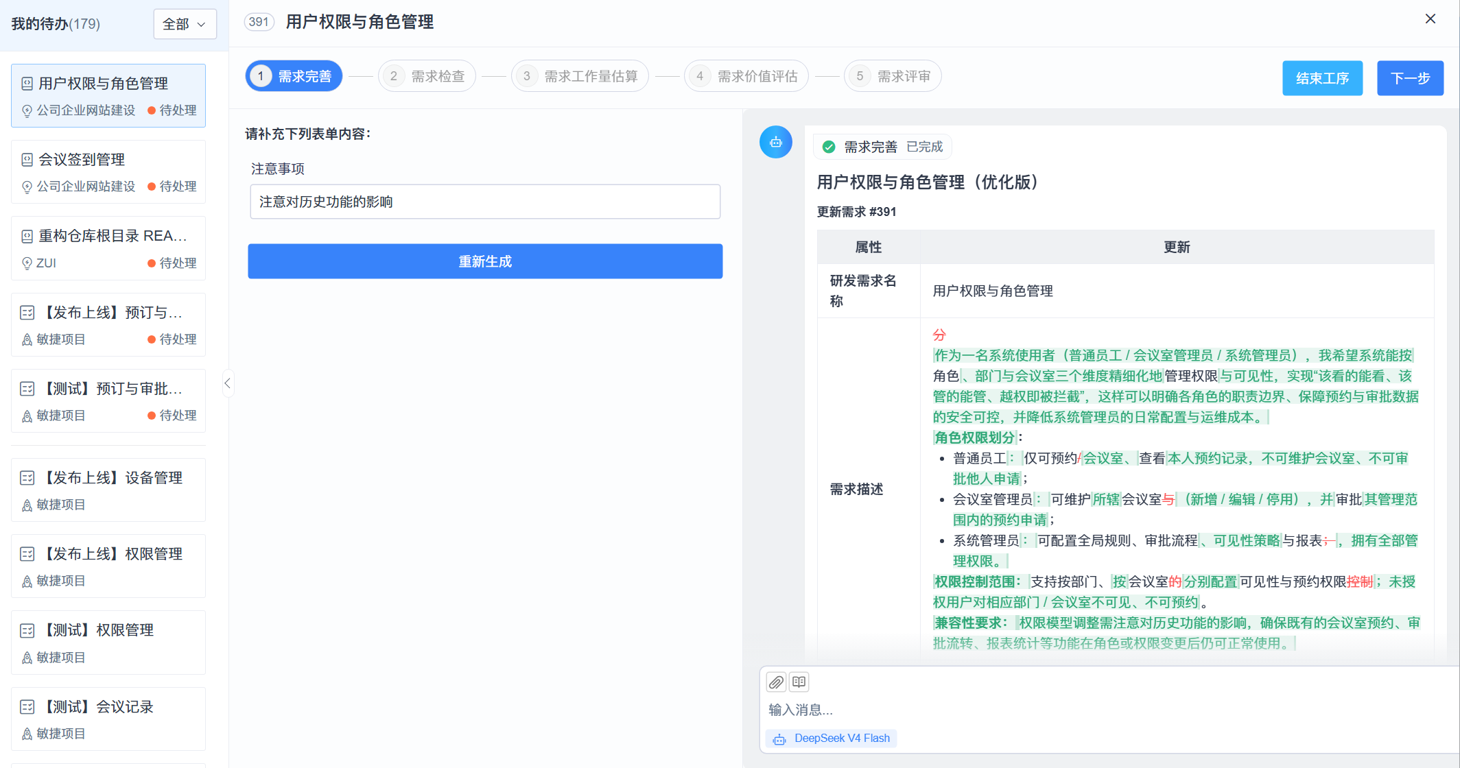Click the 输入消息 chat input box

(1108, 710)
